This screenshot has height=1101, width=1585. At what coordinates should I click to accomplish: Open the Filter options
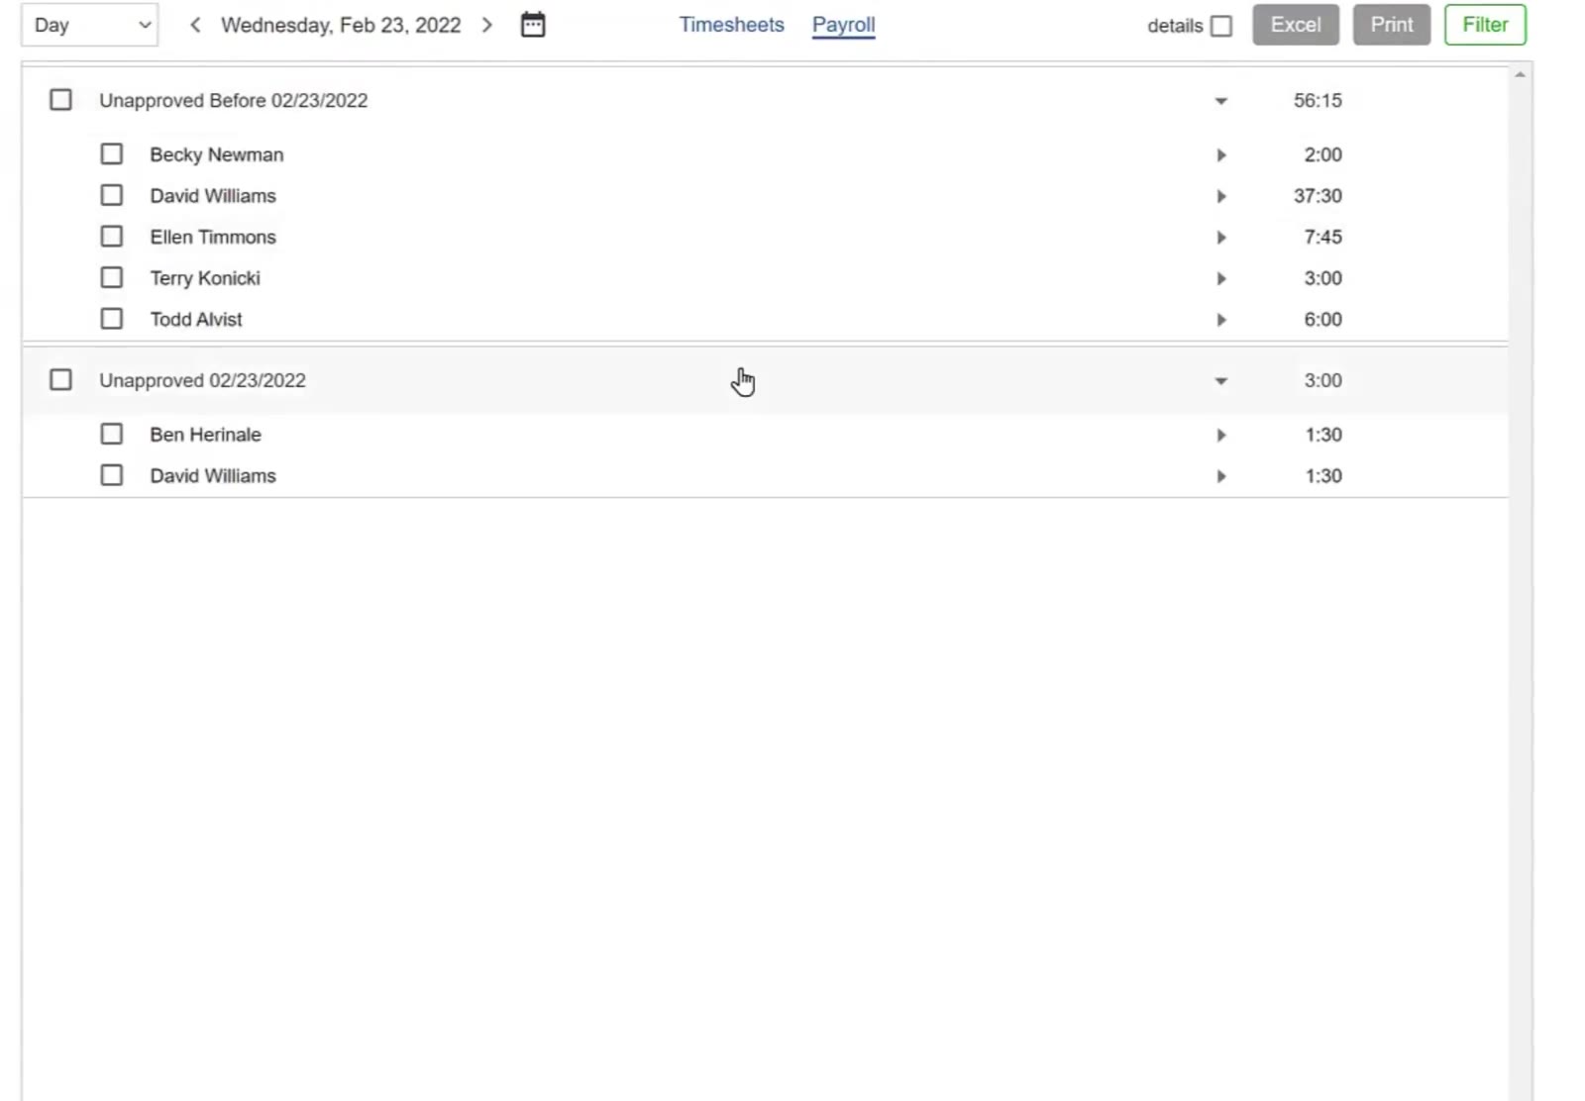coord(1485,25)
